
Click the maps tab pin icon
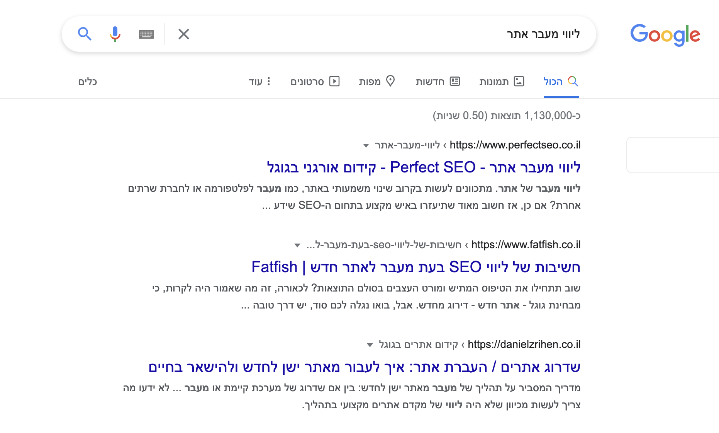point(390,81)
